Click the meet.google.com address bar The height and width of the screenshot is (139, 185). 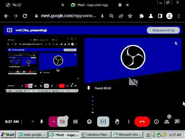pos(68,16)
